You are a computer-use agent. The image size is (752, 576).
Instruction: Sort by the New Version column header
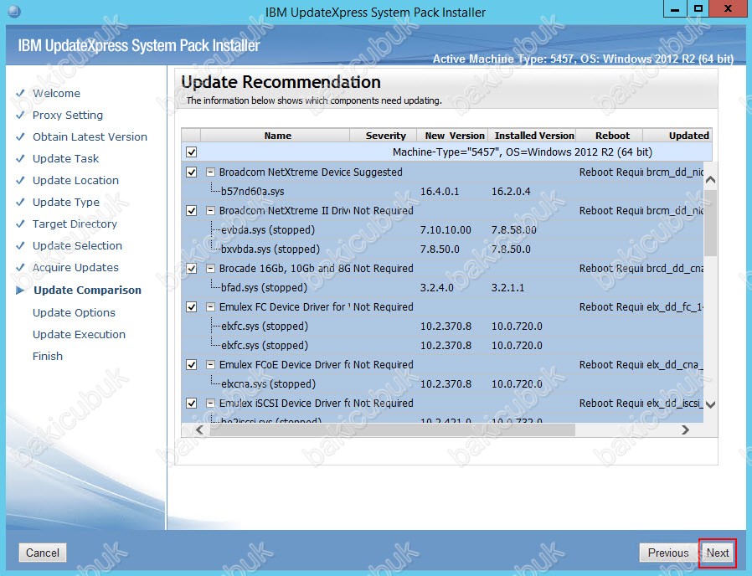pyautogui.click(x=453, y=136)
